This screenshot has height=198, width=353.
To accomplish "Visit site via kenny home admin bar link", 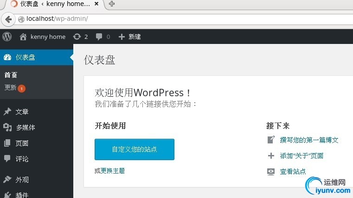I will 48,37.
